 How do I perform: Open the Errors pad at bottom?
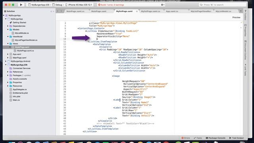click(x=186, y=138)
